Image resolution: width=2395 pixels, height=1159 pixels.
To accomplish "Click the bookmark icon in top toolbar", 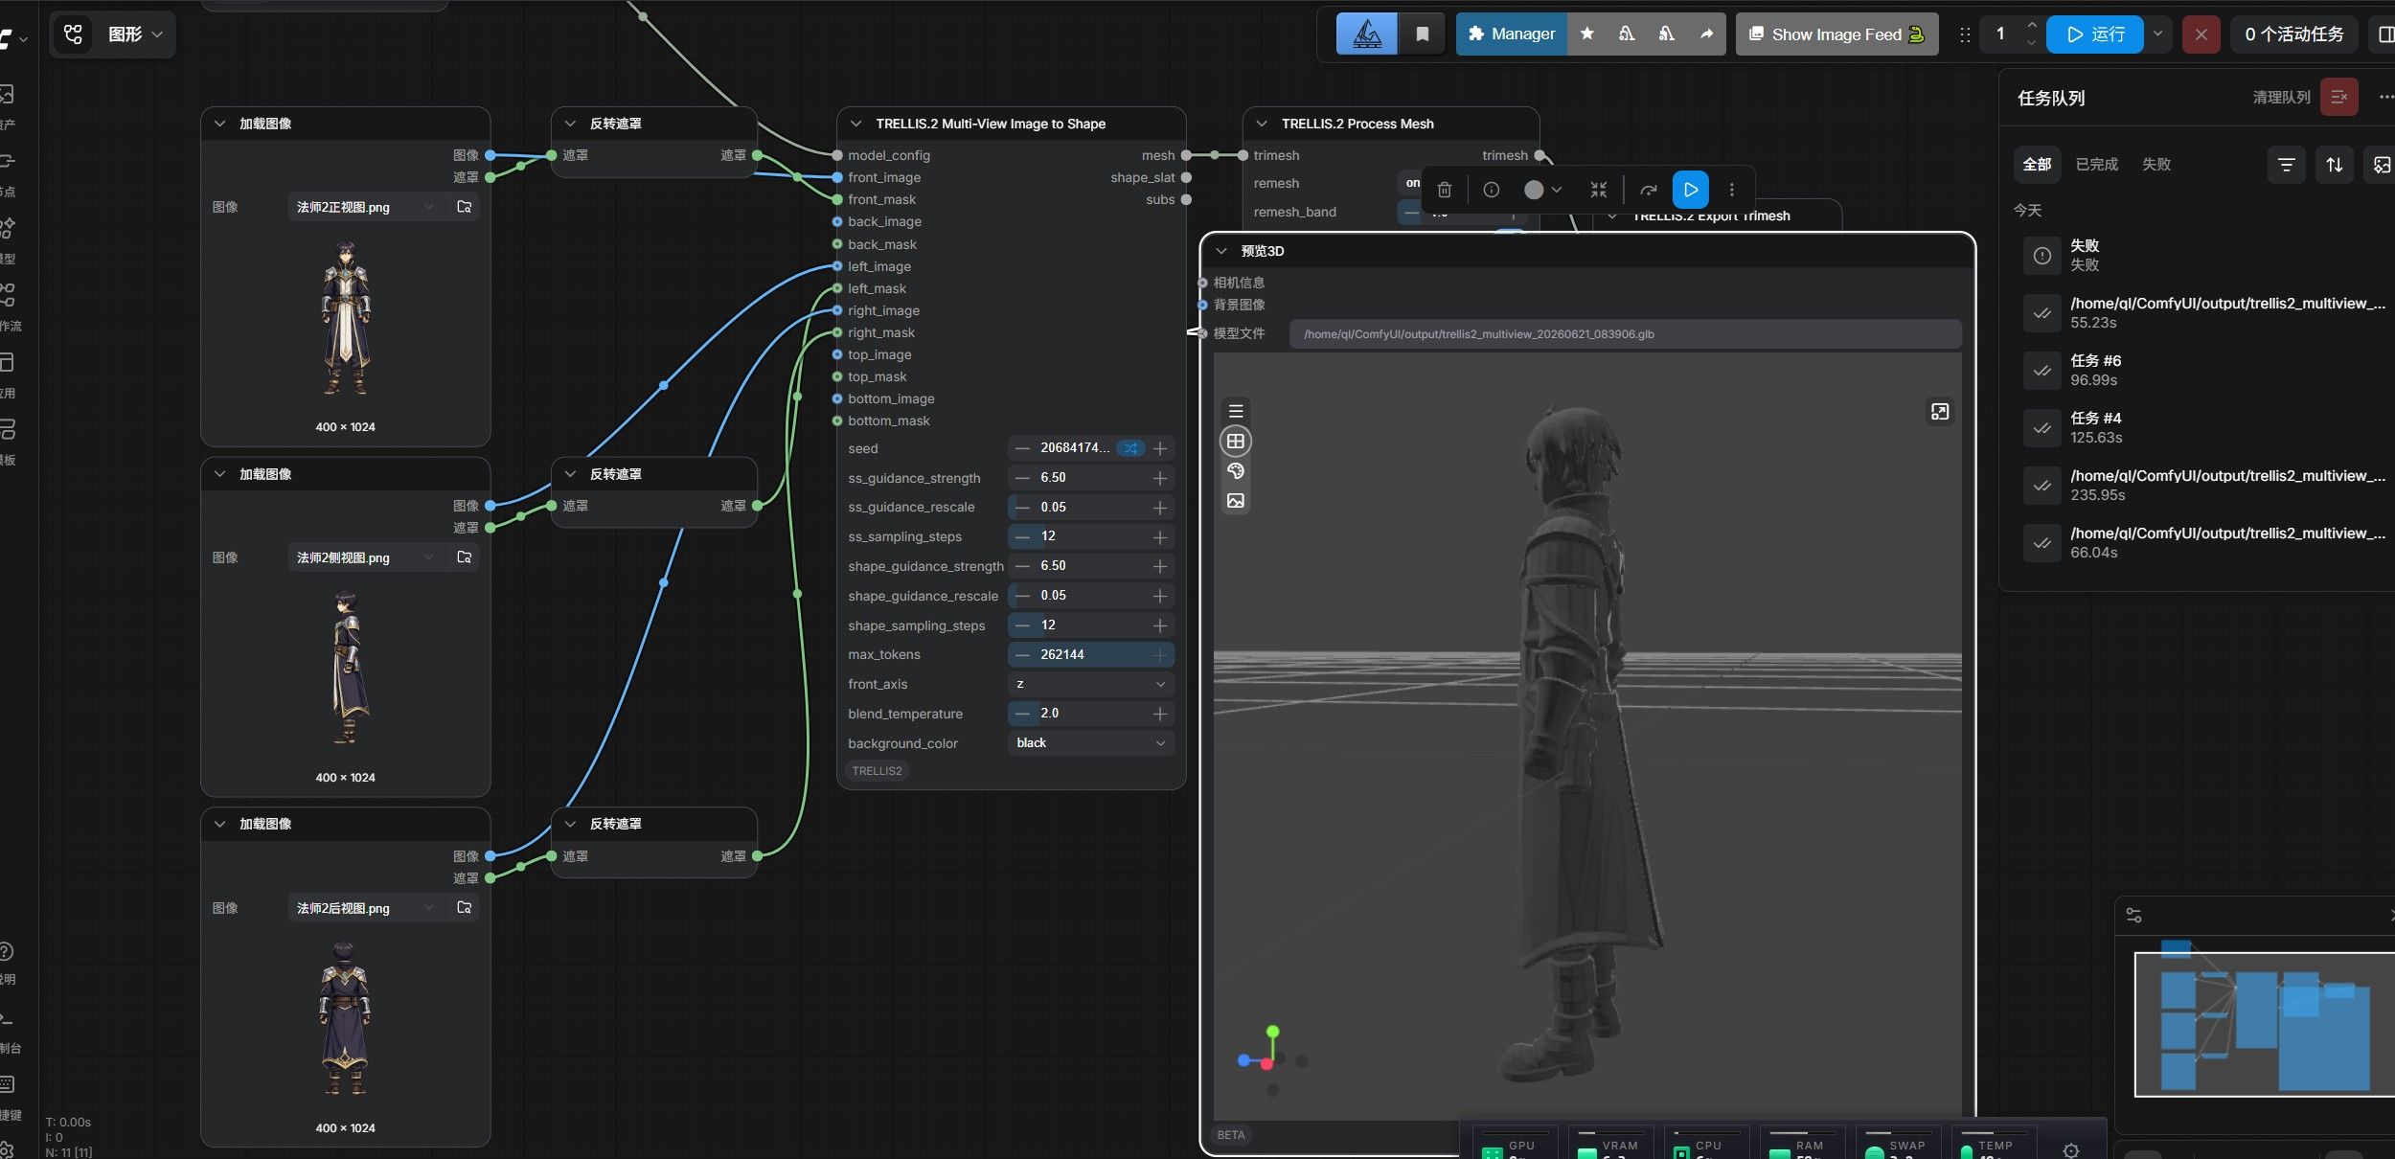I will click(x=1423, y=34).
